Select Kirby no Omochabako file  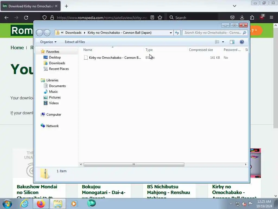click(x=113, y=58)
